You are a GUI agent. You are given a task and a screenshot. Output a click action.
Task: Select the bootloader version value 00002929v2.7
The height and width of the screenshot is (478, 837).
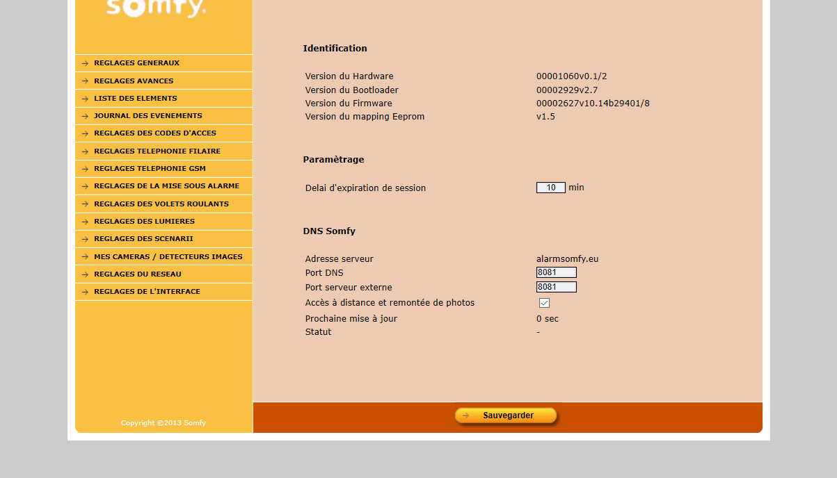pos(567,90)
